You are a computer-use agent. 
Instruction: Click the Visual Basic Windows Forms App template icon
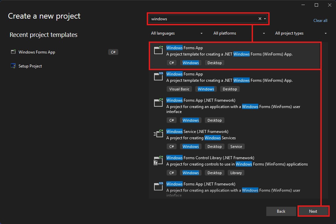coord(158,76)
